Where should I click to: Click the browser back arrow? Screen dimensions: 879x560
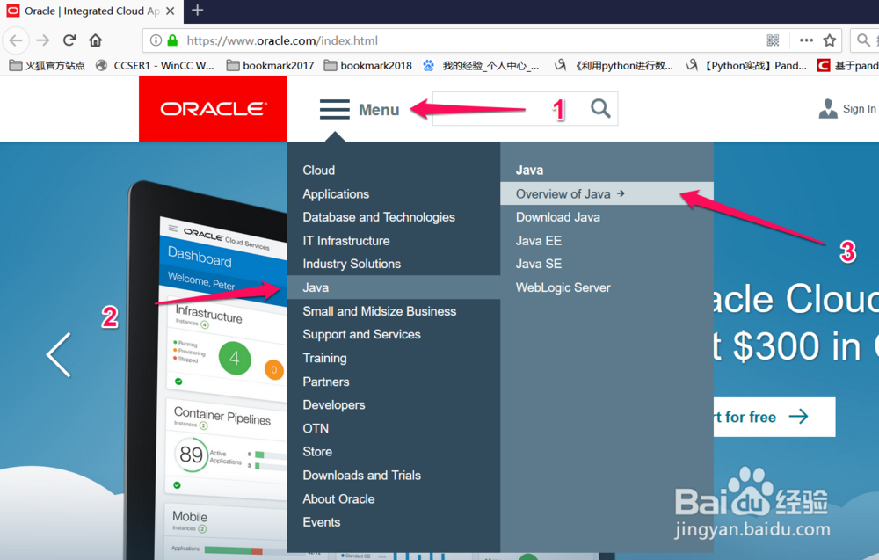coord(16,40)
